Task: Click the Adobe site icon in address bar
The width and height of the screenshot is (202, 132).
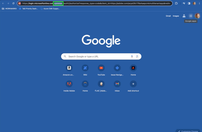Action: 20,3
